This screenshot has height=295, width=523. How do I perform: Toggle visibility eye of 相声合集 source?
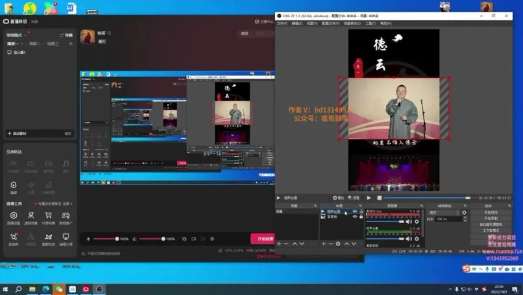pos(355,212)
